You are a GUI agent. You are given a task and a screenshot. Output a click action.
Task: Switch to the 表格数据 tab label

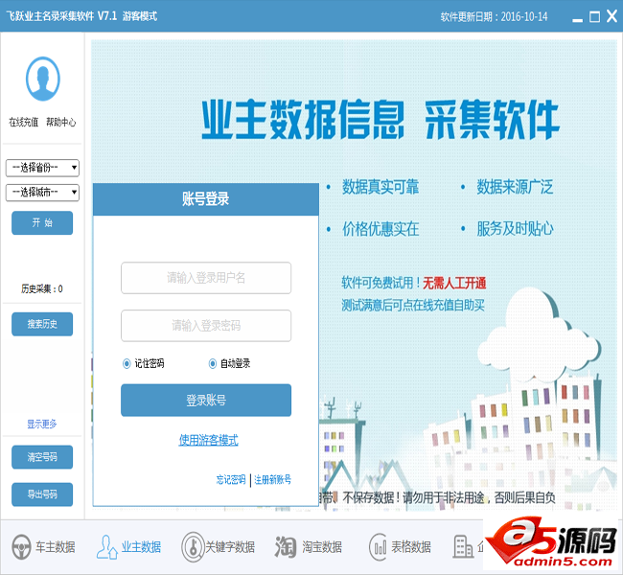(411, 547)
